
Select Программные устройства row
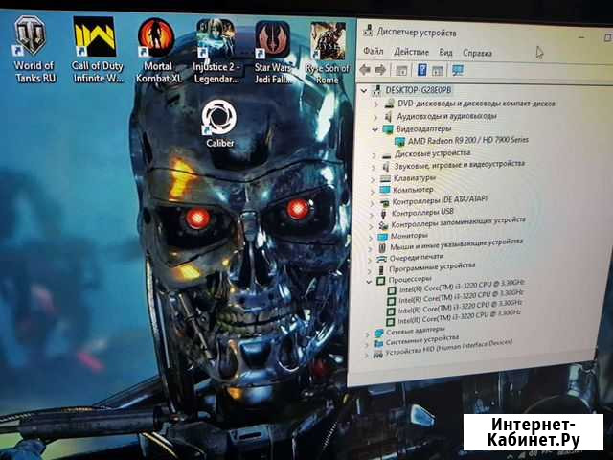tap(432, 267)
